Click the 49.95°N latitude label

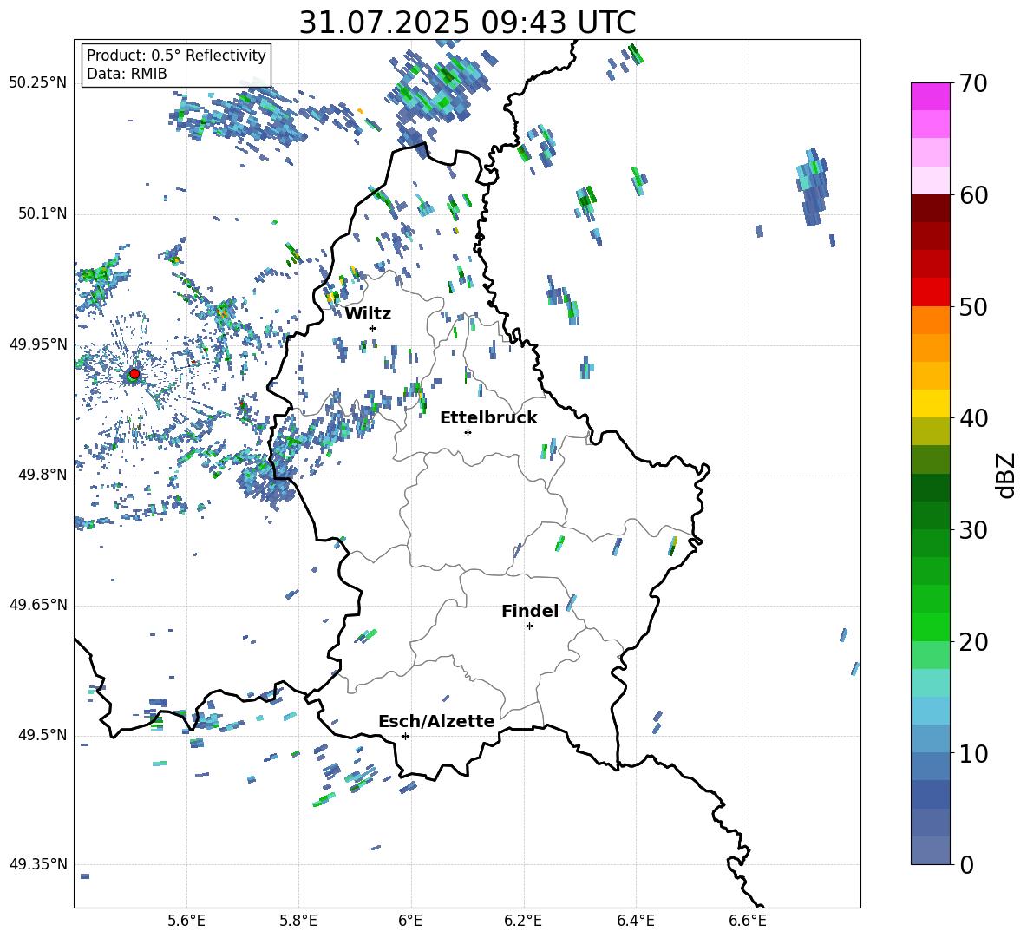38,344
